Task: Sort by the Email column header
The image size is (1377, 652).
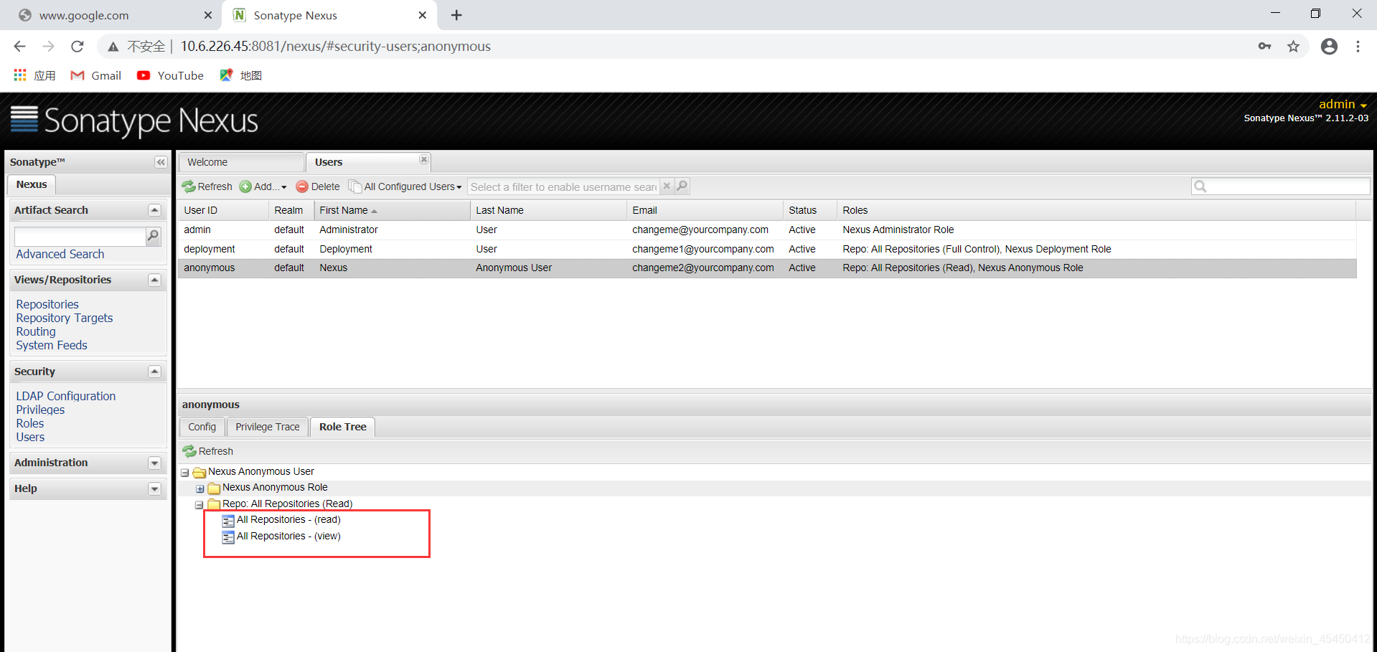Action: pyautogui.click(x=705, y=210)
